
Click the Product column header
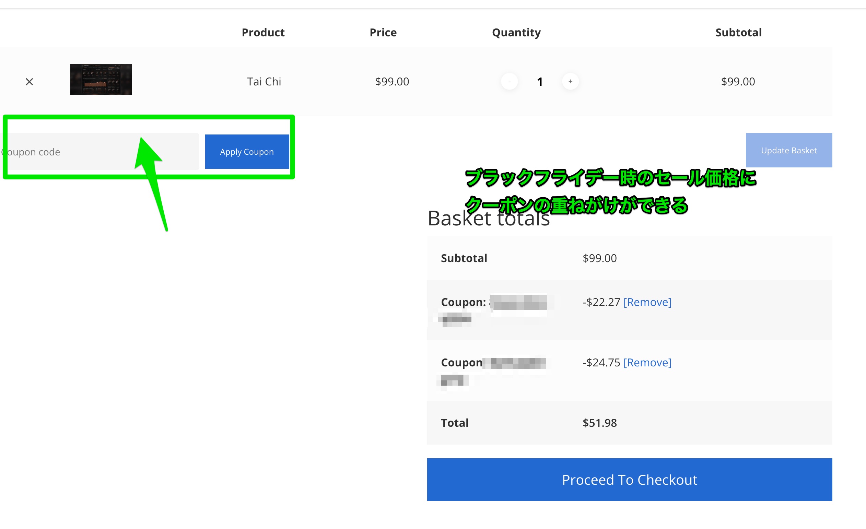coord(263,32)
